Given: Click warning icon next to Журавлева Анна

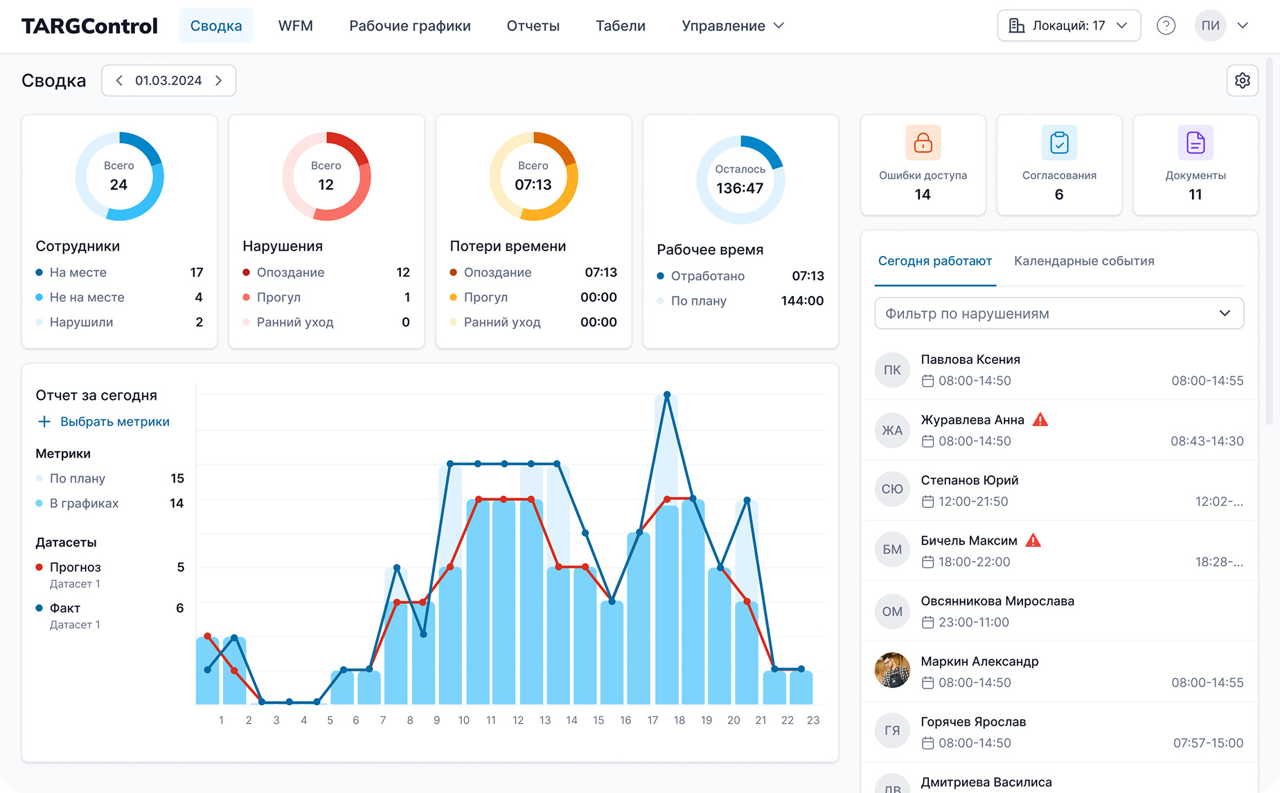Looking at the screenshot, I should click(x=1040, y=419).
